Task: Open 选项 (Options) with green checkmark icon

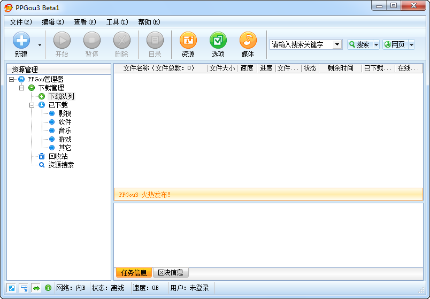Action: tap(218, 41)
